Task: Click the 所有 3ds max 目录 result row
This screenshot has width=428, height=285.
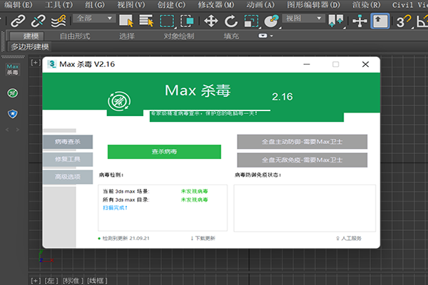Action: click(x=156, y=200)
